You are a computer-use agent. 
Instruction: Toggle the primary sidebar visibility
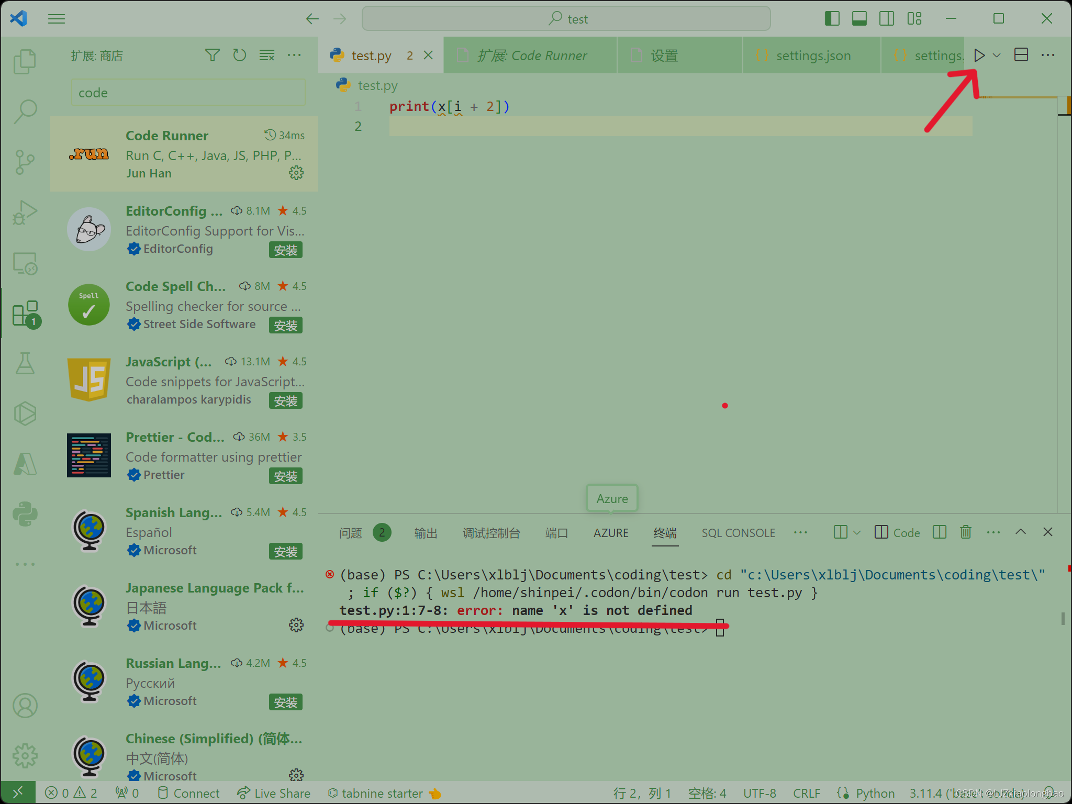[832, 18]
